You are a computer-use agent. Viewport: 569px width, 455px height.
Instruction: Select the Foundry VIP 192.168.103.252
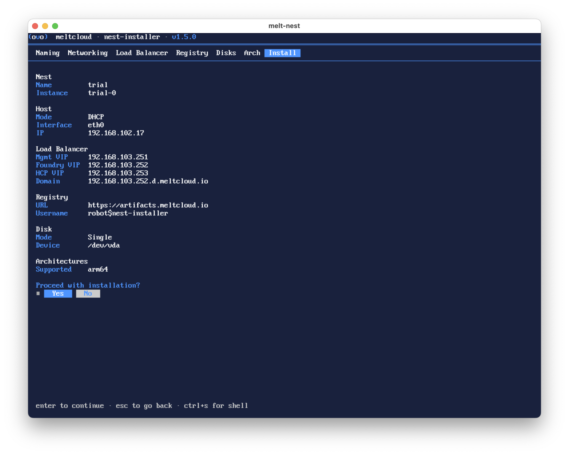[x=118, y=165]
